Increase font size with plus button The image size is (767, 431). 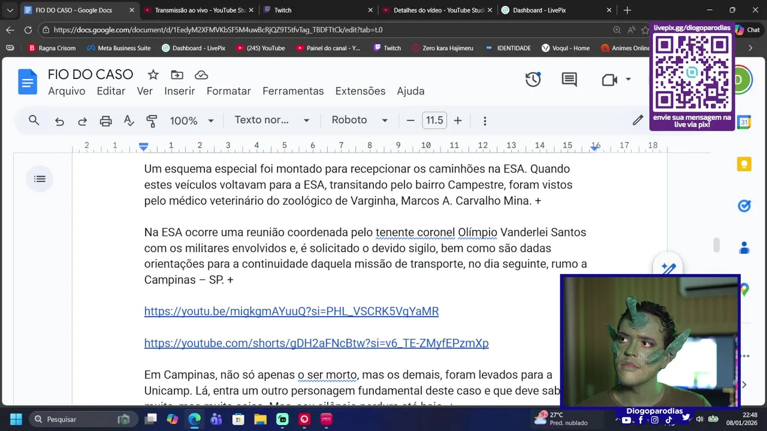[458, 121]
